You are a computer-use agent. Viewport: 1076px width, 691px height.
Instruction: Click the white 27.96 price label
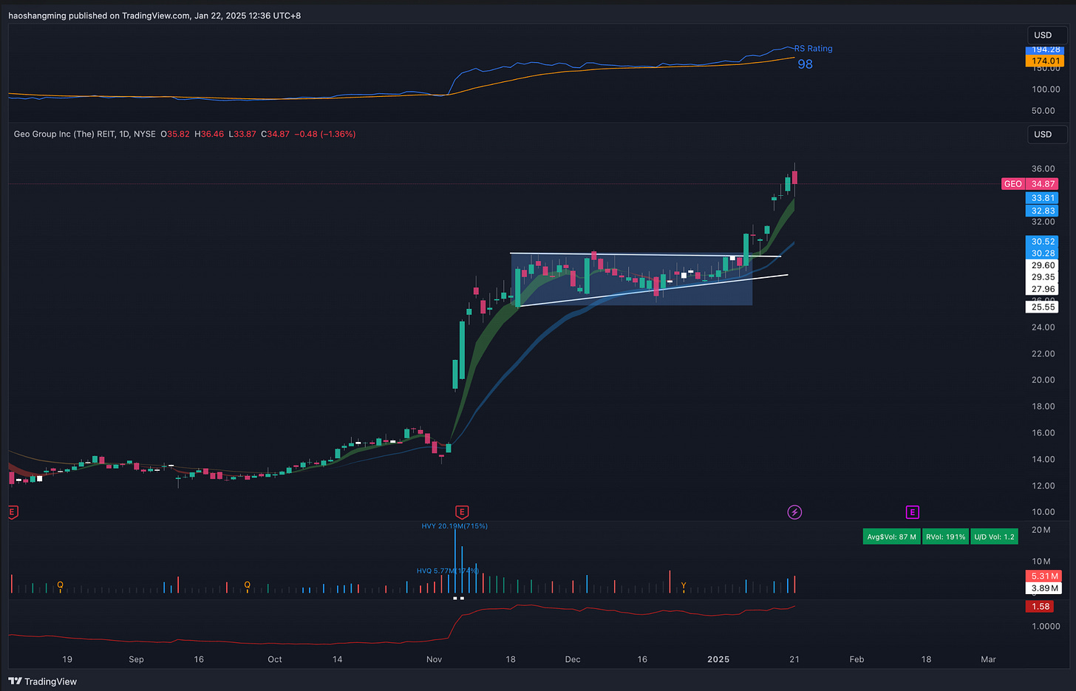[x=1043, y=289]
